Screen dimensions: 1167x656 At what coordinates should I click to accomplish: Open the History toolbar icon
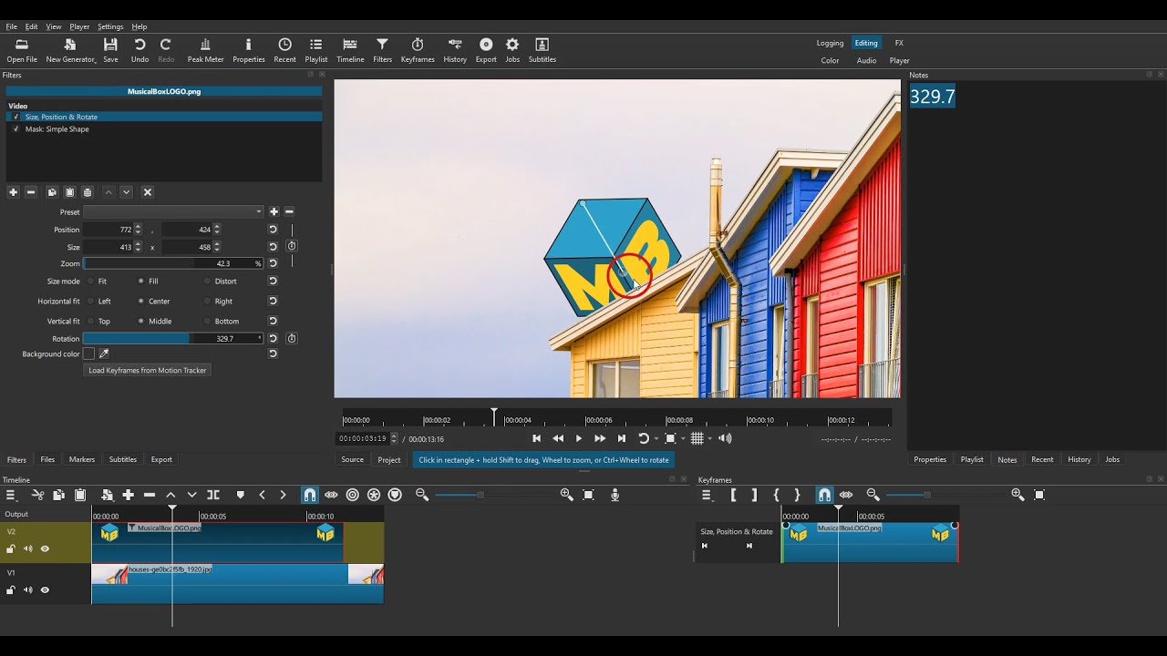[455, 50]
